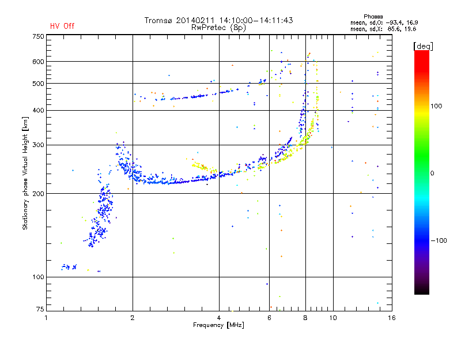Click the y-axis tick label '400'
Screen dimensions: 461x346
pyautogui.click(x=38, y=110)
